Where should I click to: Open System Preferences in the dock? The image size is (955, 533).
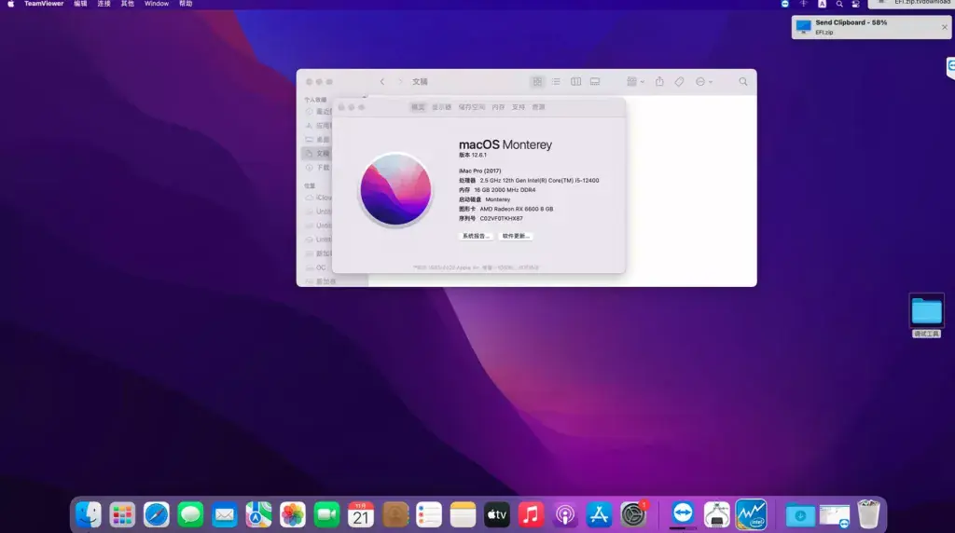click(x=633, y=514)
